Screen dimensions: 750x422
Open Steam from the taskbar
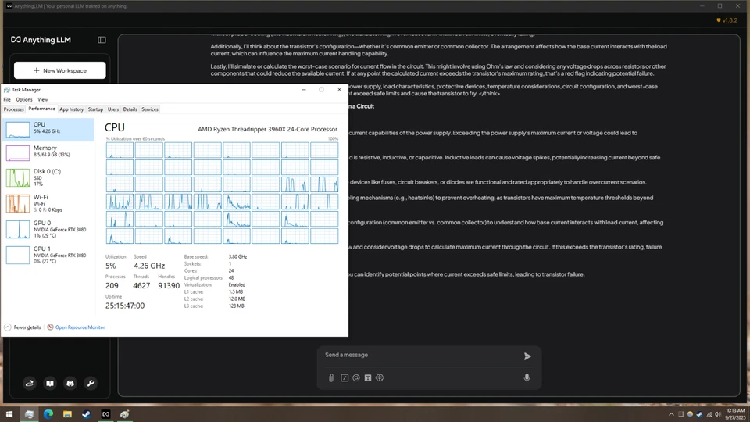tap(87, 414)
